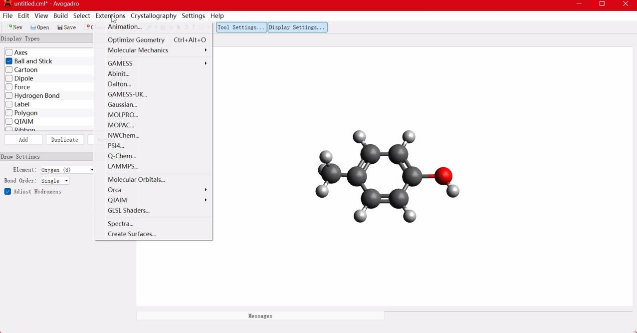
Task: Uncheck Ball and Stick display
Action: (9, 61)
